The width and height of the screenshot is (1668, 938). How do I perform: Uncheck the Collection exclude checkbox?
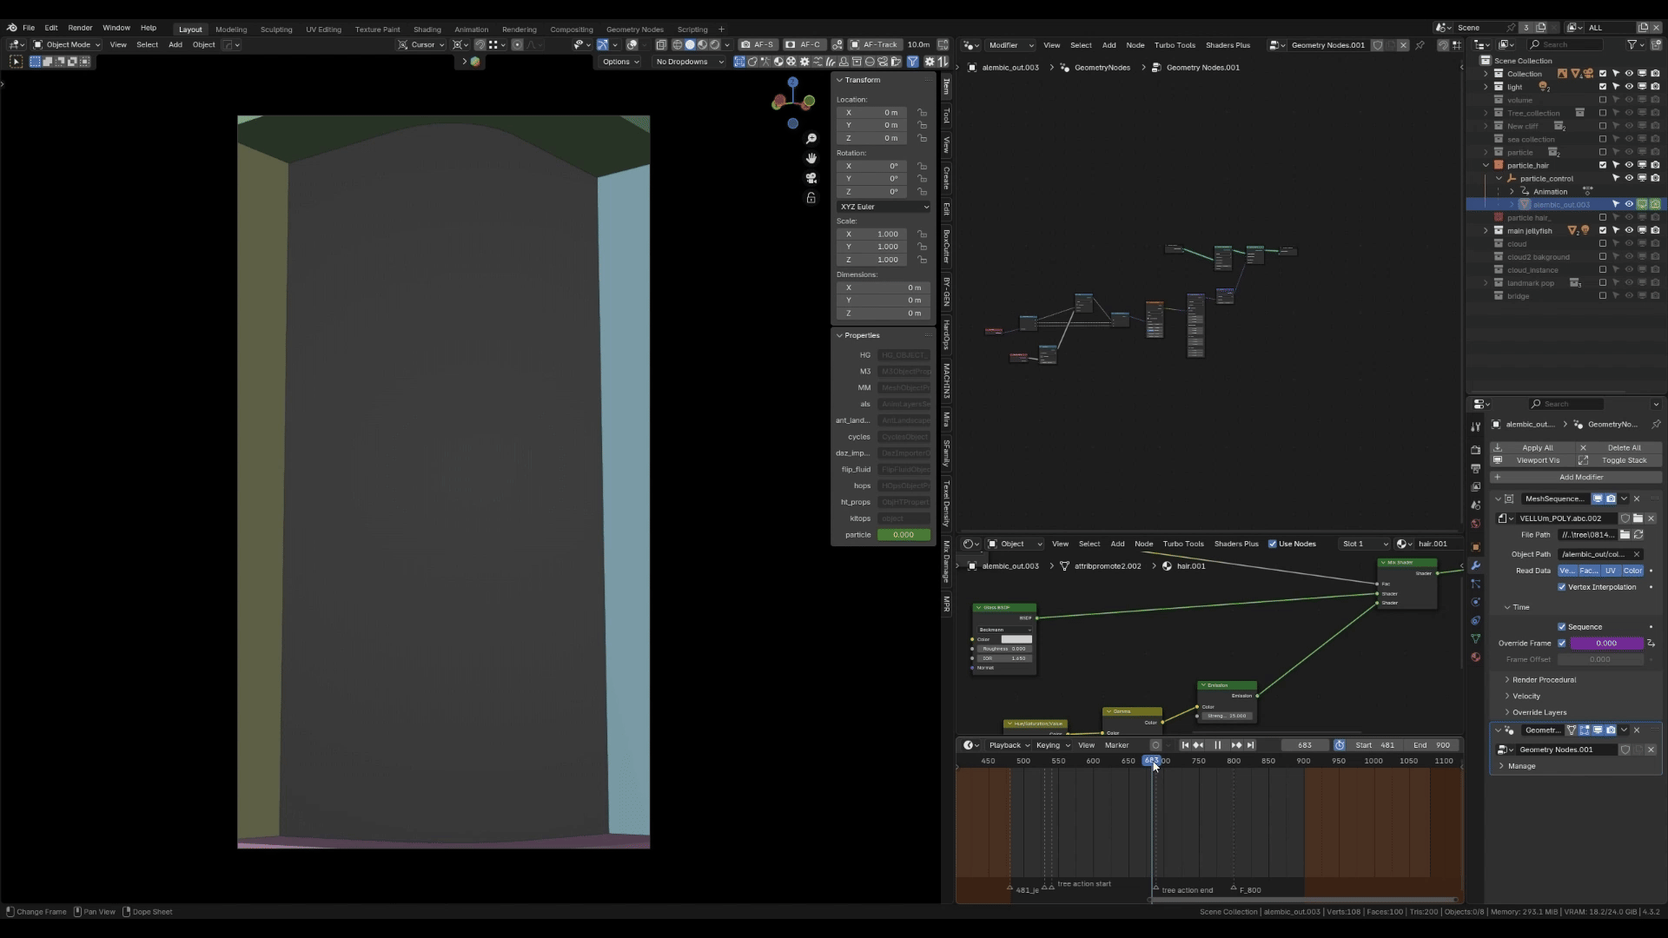pos(1603,74)
